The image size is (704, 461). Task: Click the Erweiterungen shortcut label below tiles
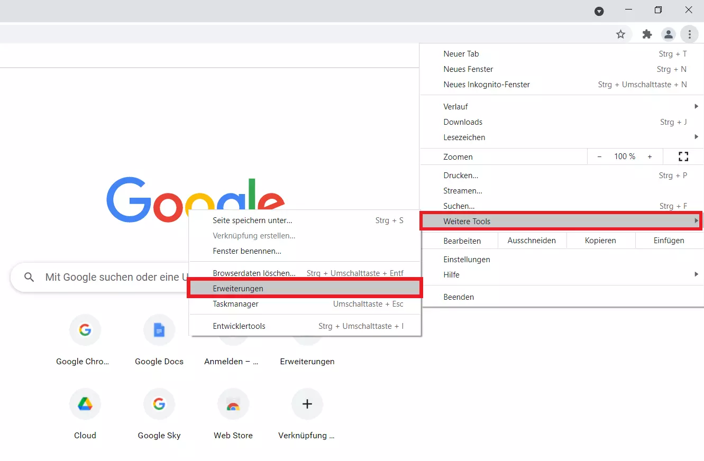coord(307,362)
